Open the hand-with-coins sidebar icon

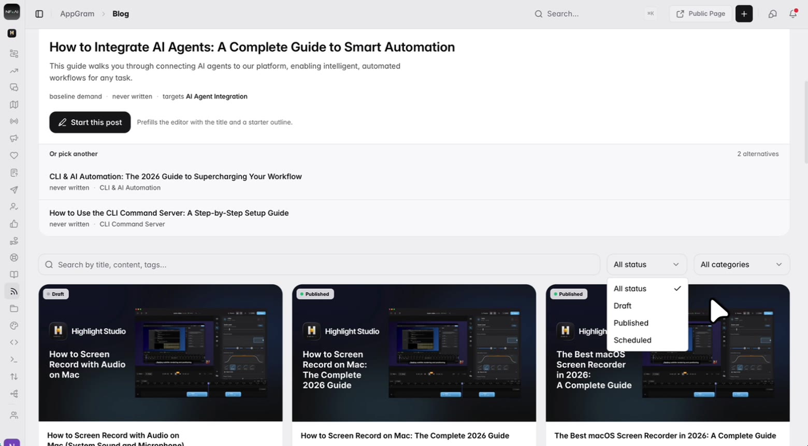[14, 241]
